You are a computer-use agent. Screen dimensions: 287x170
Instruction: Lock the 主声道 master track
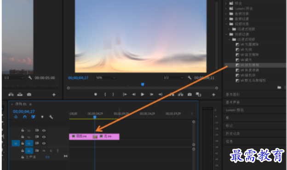click(23, 157)
